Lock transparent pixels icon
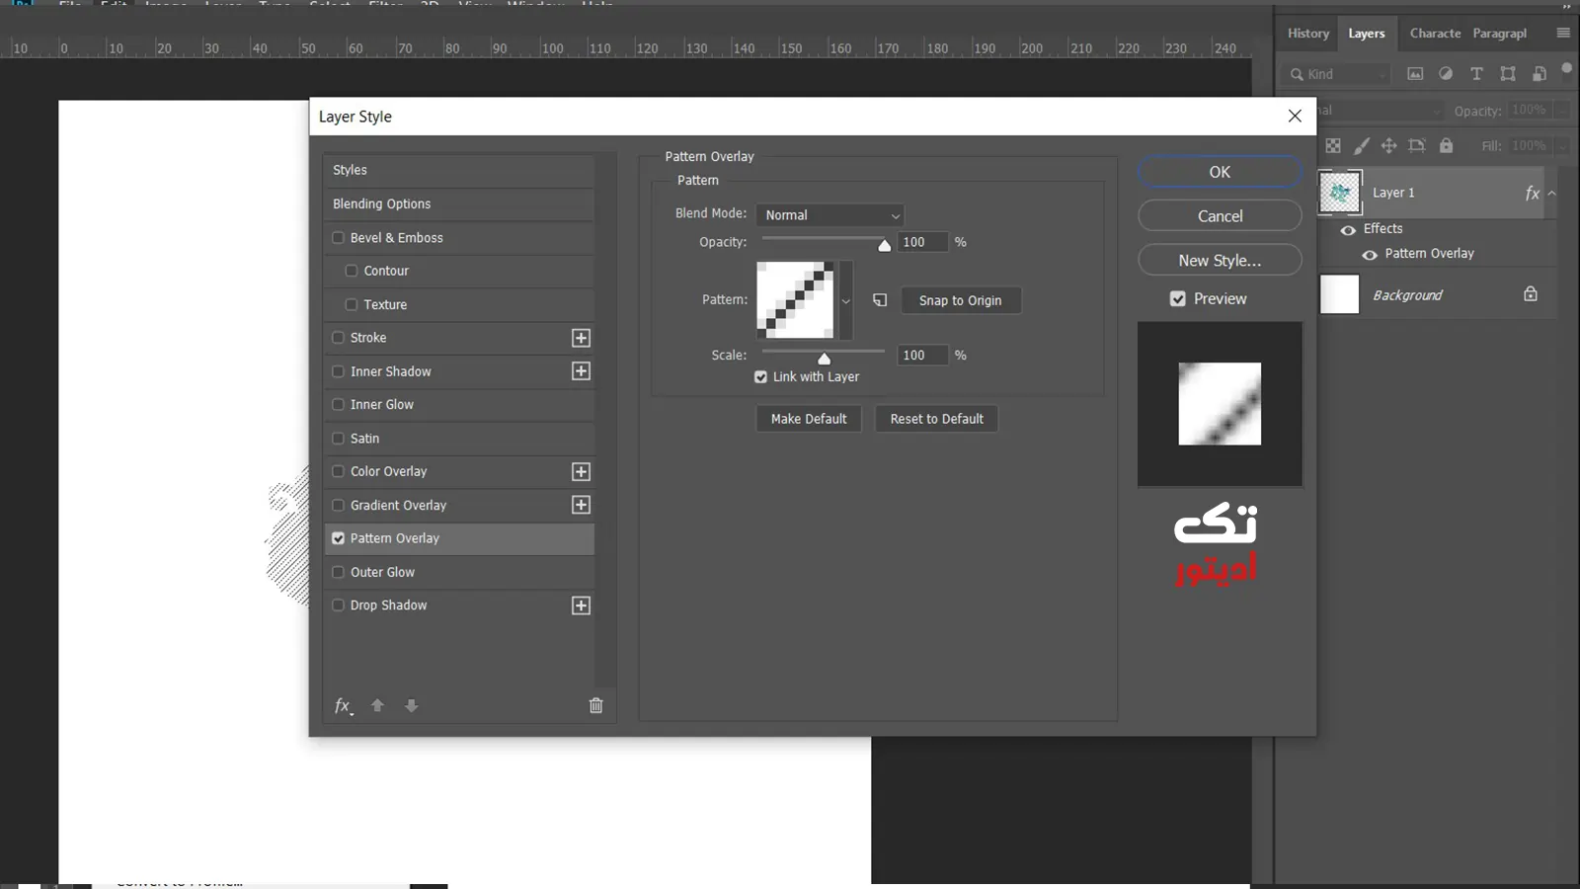Viewport: 1580px width, 889px height. [x=1333, y=146]
